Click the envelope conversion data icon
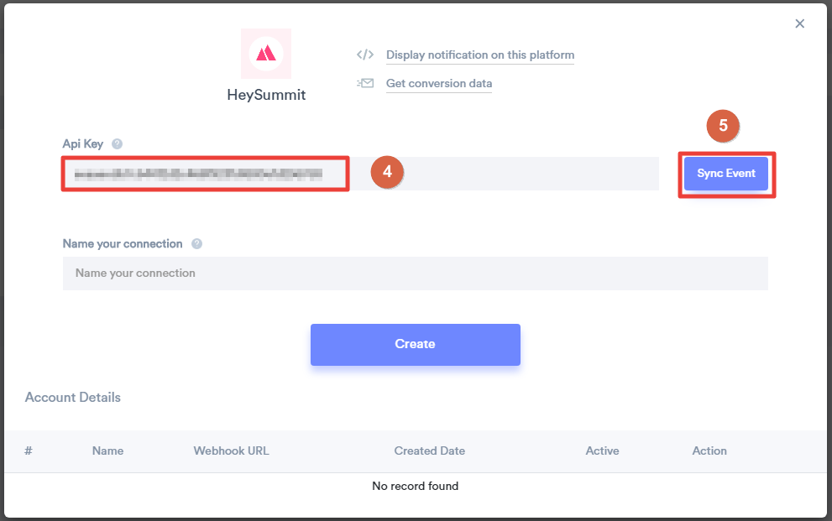Image resolution: width=832 pixels, height=521 pixels. (x=365, y=83)
